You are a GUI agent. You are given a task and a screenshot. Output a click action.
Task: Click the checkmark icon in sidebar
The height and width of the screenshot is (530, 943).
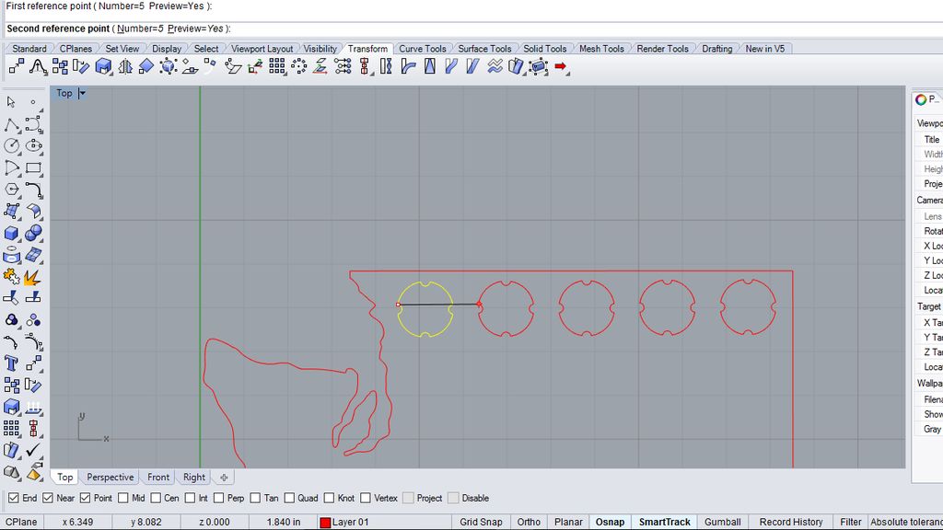[x=34, y=449]
